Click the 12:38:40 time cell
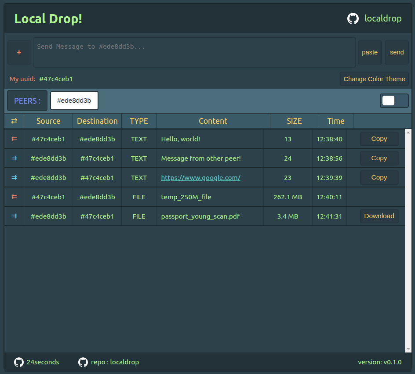This screenshot has height=374, width=415. point(329,139)
